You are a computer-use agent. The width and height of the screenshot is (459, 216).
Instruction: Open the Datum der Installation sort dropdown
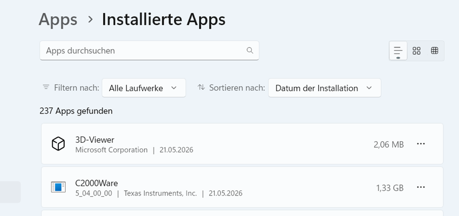(x=324, y=88)
